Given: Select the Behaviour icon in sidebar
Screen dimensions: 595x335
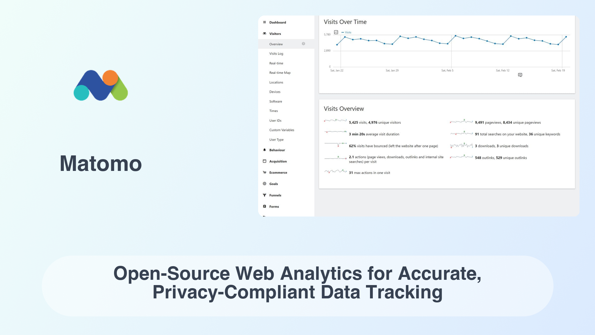Looking at the screenshot, I should pyautogui.click(x=264, y=150).
